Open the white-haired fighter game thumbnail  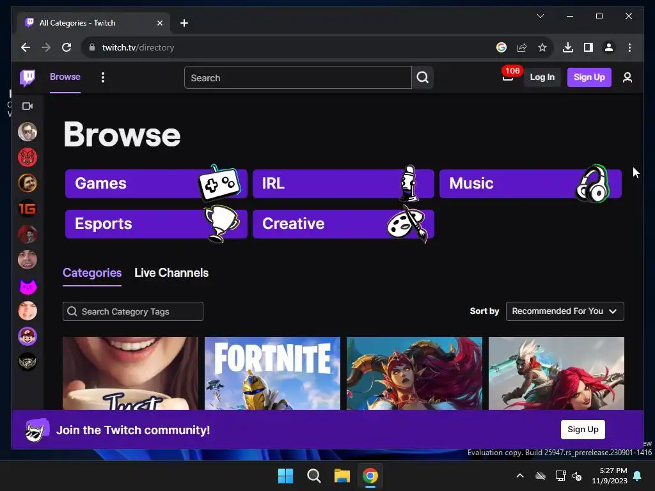(x=556, y=373)
